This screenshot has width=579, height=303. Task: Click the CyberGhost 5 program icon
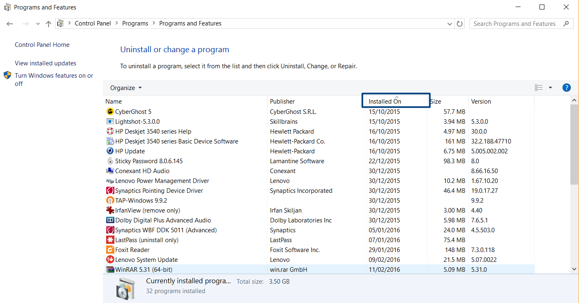click(x=110, y=111)
